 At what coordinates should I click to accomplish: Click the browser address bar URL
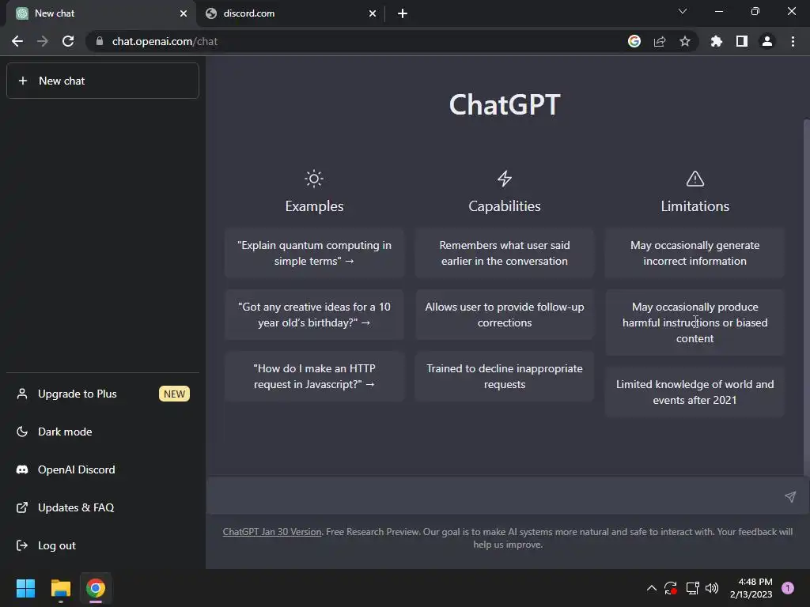click(x=165, y=41)
